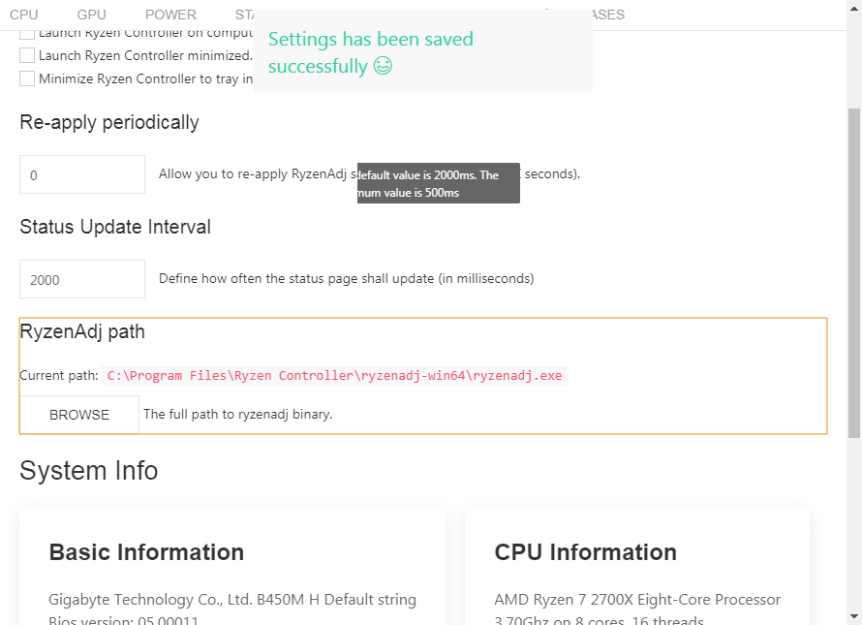Click the current ryzenadj.exe path text
The image size is (862, 625).
click(x=334, y=376)
